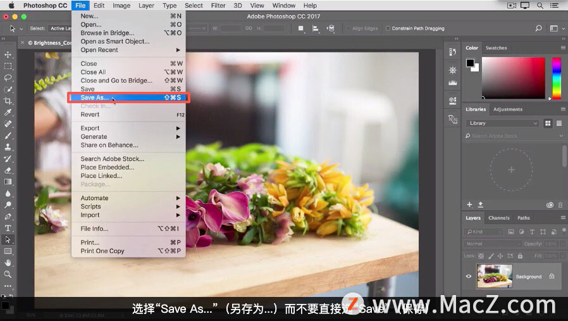Viewport: 568px width, 321px height.
Task: Select the Eraser tool
Action: click(8, 170)
